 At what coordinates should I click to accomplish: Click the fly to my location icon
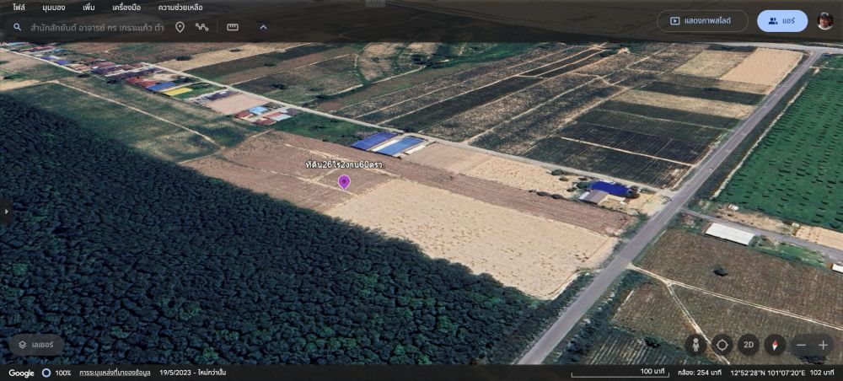coord(722,345)
